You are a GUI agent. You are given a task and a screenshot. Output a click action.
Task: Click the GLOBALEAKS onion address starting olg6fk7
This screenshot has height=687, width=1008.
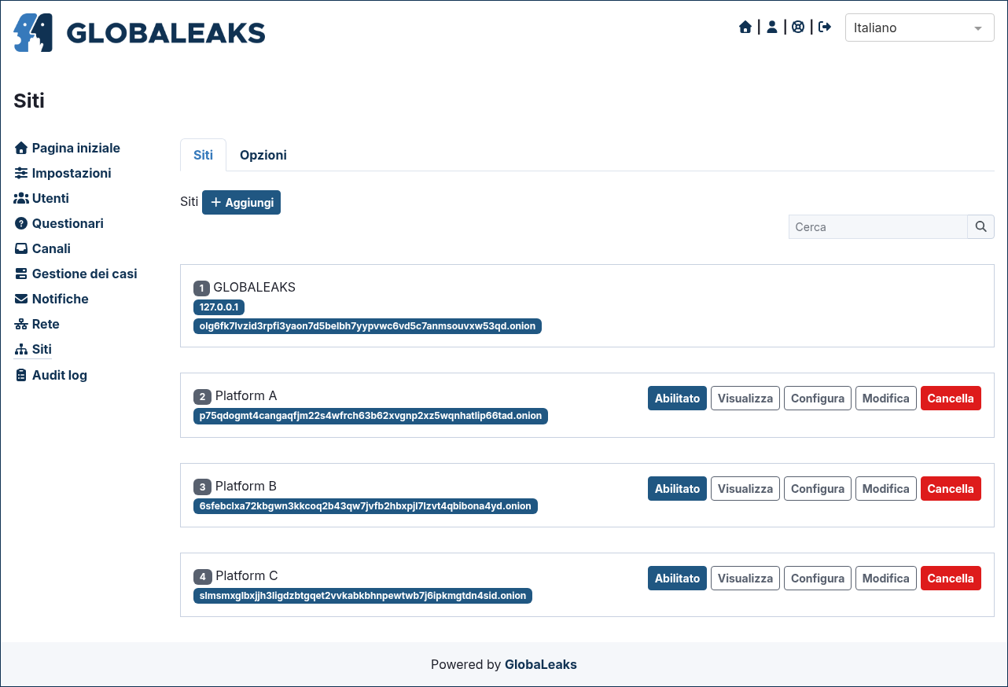pyautogui.click(x=367, y=325)
